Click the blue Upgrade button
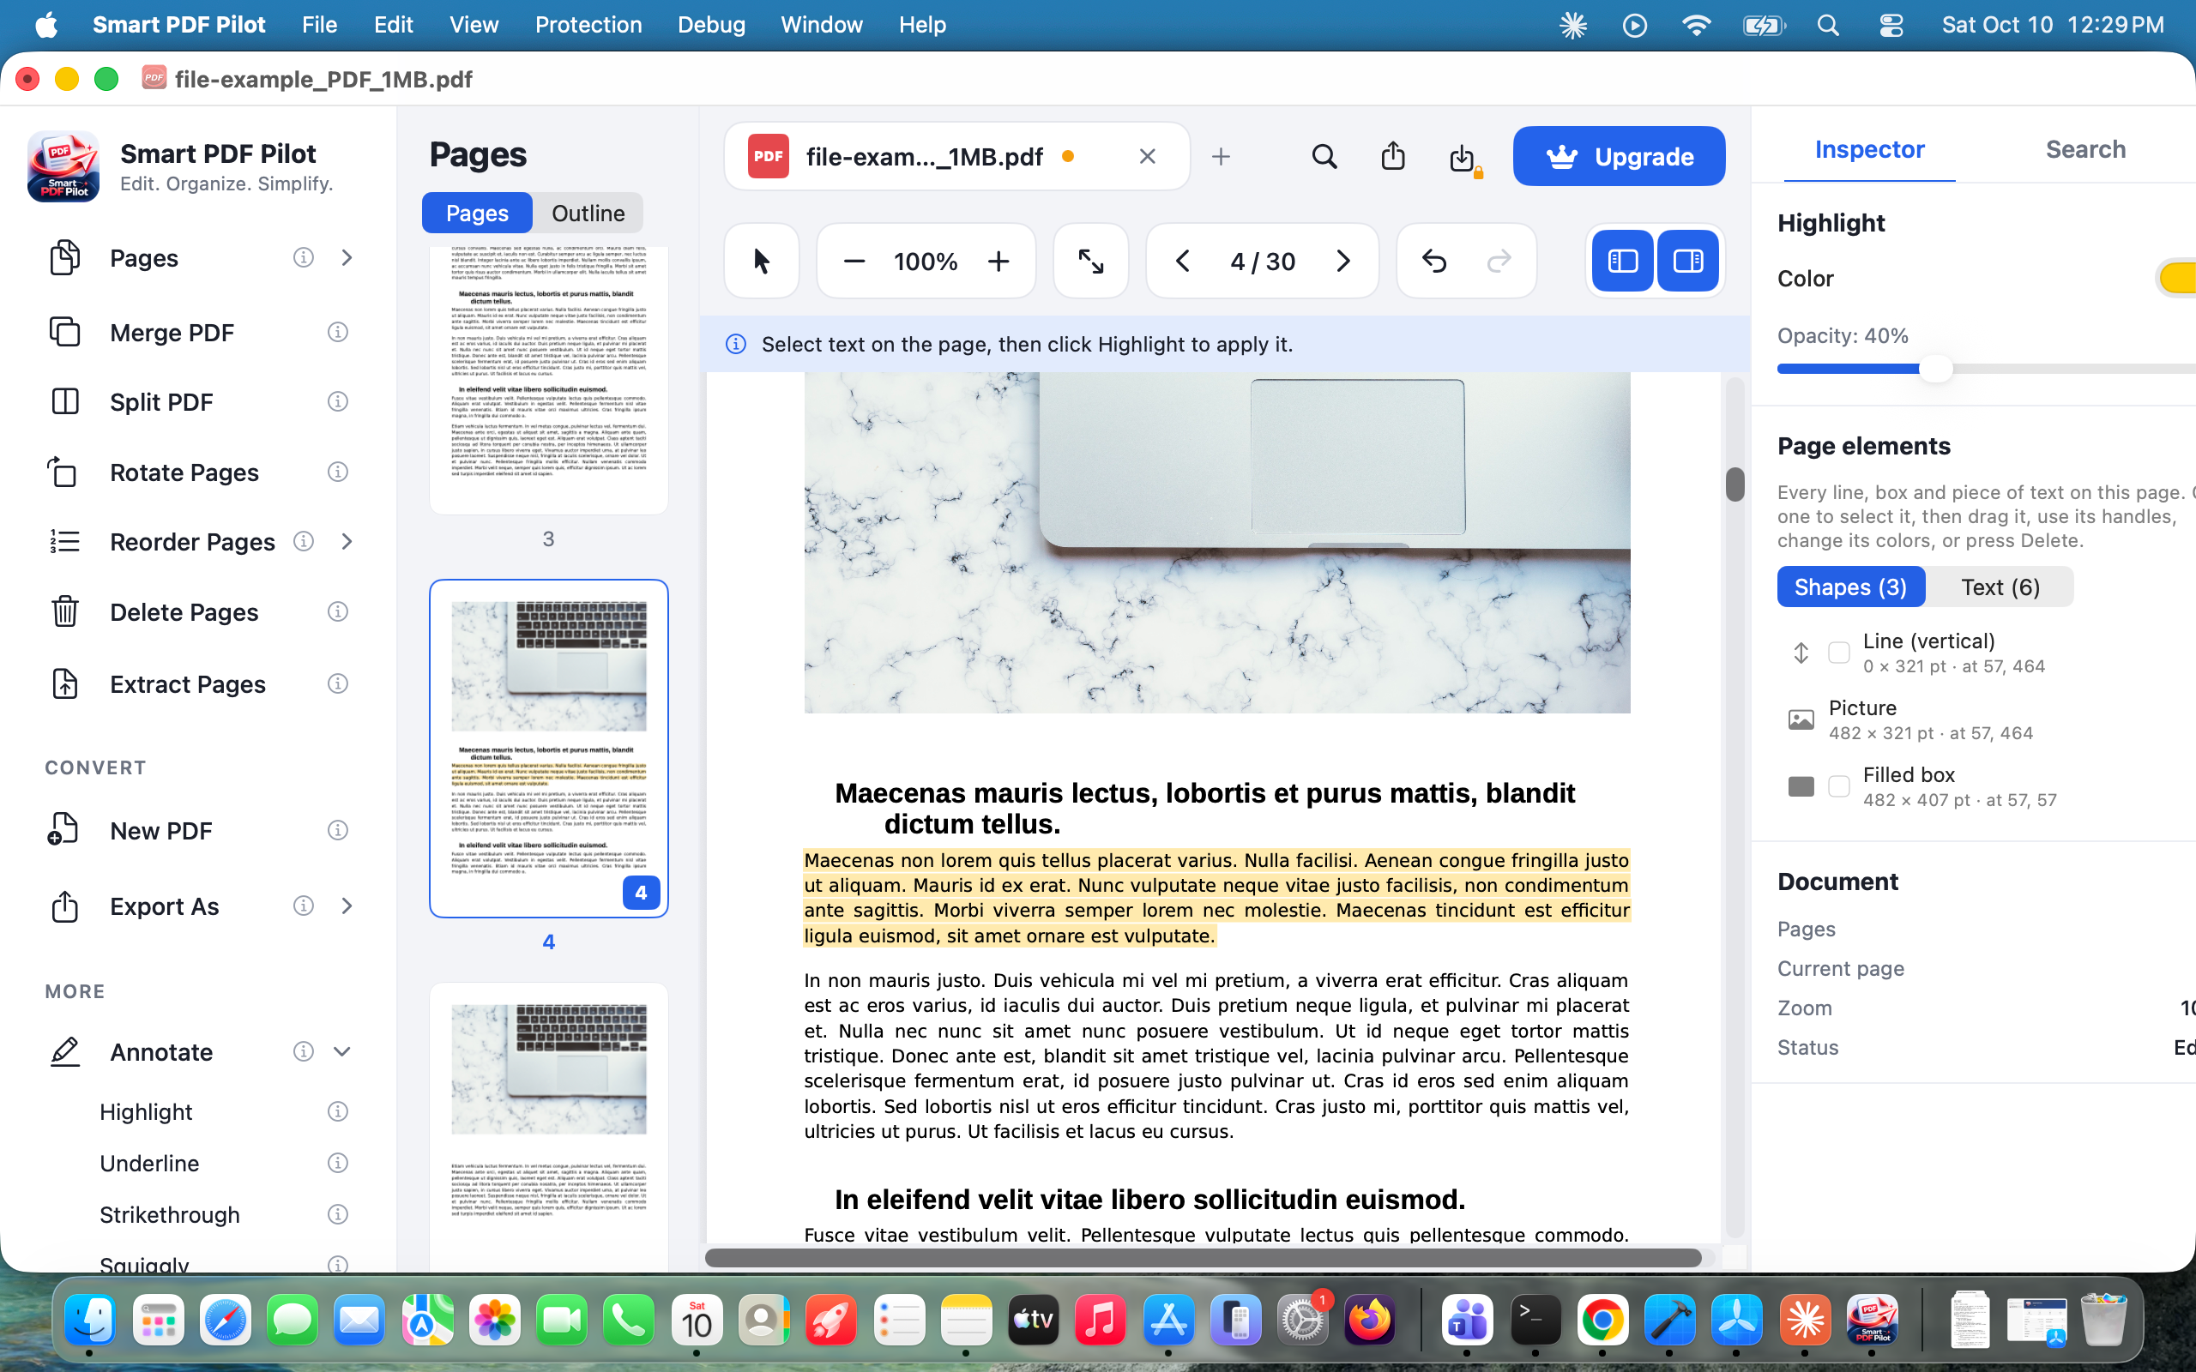This screenshot has height=1372, width=2196. (x=1619, y=156)
